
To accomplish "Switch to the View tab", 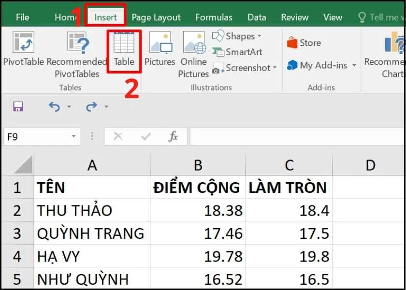I will (x=333, y=17).
